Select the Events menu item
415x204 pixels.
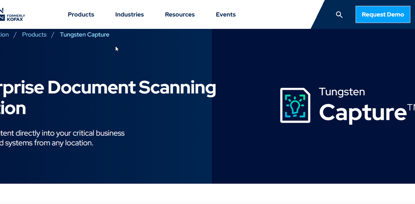(x=225, y=14)
